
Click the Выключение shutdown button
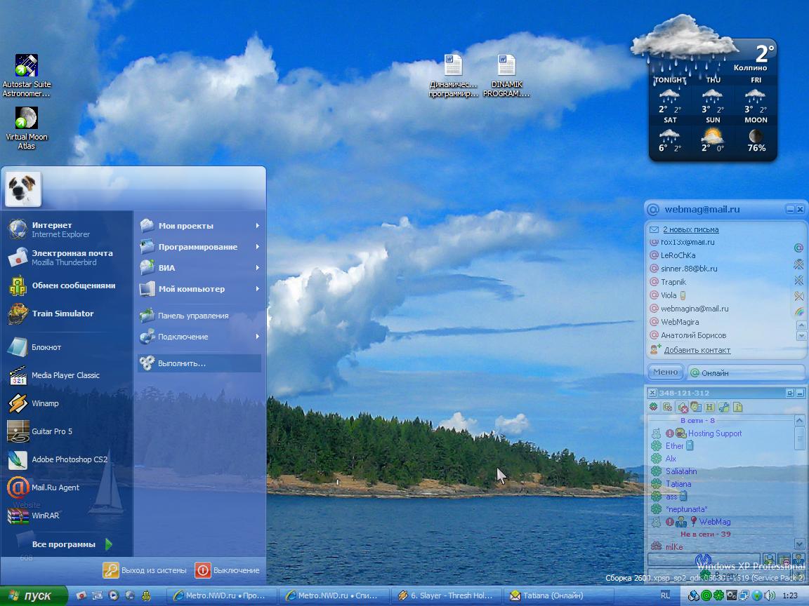(228, 570)
